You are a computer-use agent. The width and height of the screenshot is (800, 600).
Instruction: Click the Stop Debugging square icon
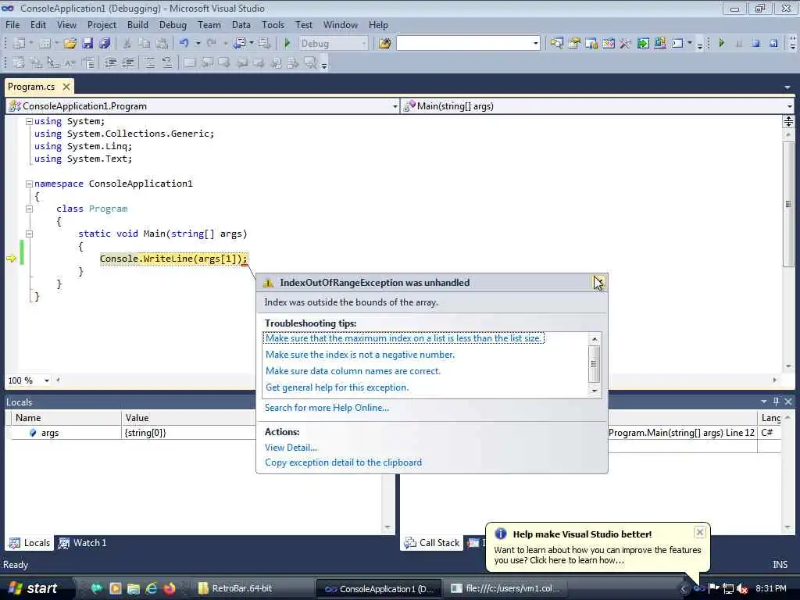click(x=755, y=44)
